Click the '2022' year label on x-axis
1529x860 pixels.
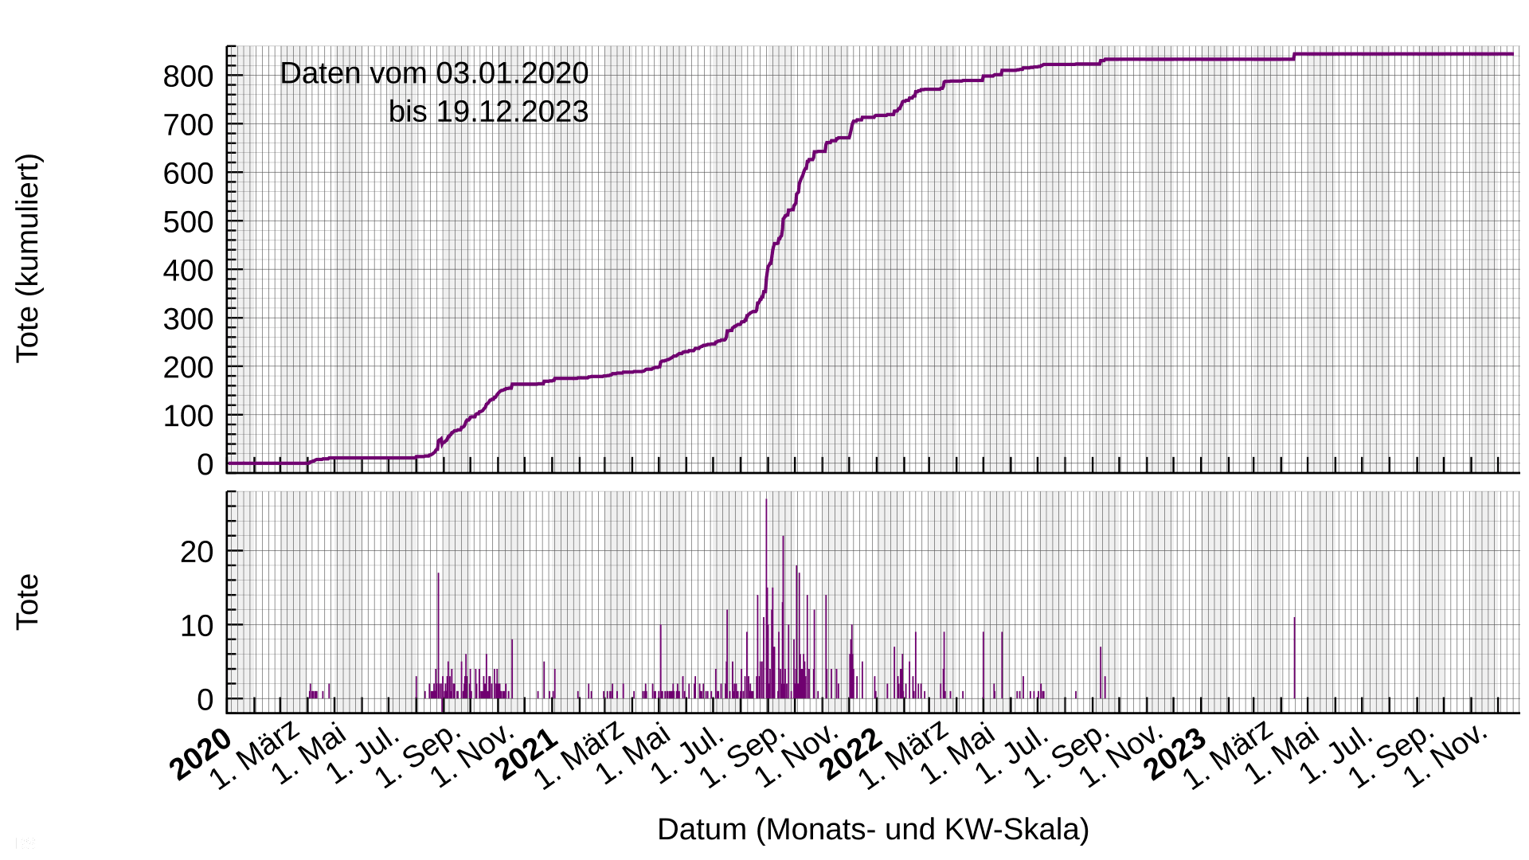tap(851, 754)
